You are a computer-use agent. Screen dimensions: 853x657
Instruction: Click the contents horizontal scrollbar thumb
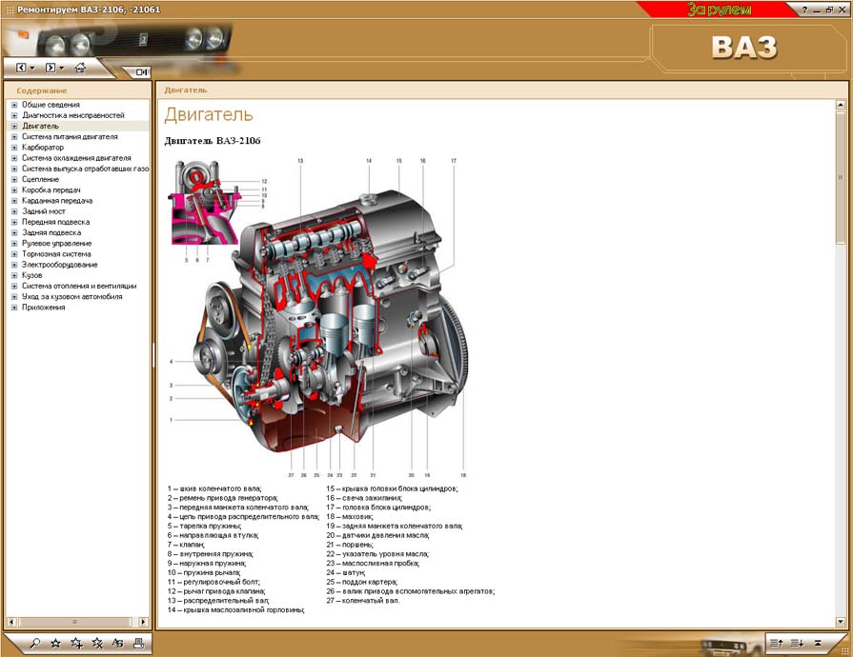click(x=74, y=622)
